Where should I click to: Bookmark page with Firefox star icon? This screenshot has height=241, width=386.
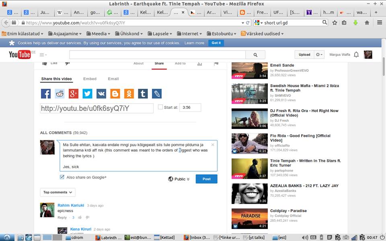335,22
